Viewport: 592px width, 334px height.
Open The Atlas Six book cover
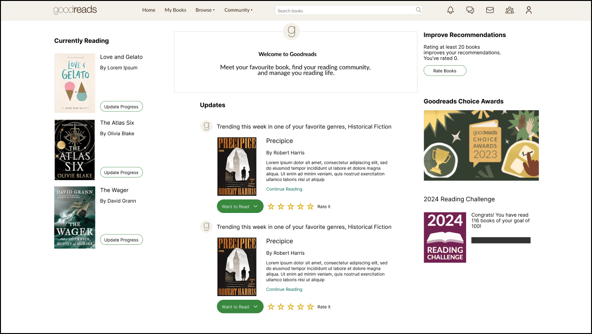pyautogui.click(x=75, y=150)
